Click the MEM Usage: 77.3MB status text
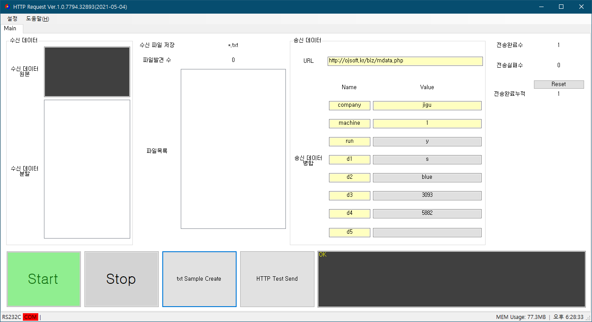The width and height of the screenshot is (592, 322). [521, 317]
